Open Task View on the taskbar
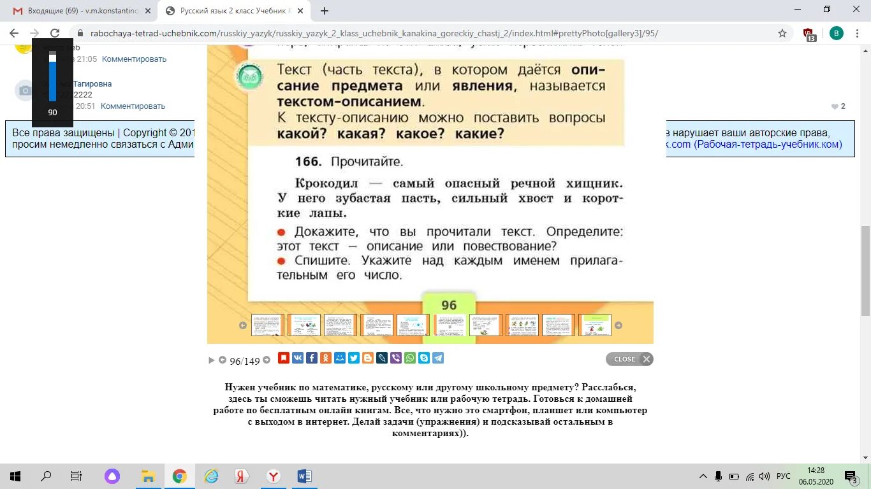The width and height of the screenshot is (871, 489). tap(77, 476)
